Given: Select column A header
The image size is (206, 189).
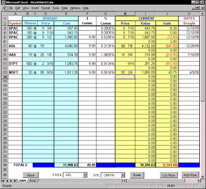Looking at the screenshot, I should coord(15,14).
